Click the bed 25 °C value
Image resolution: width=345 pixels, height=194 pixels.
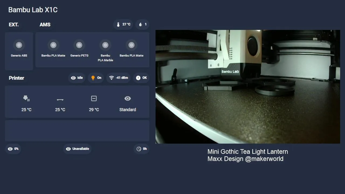click(x=60, y=110)
